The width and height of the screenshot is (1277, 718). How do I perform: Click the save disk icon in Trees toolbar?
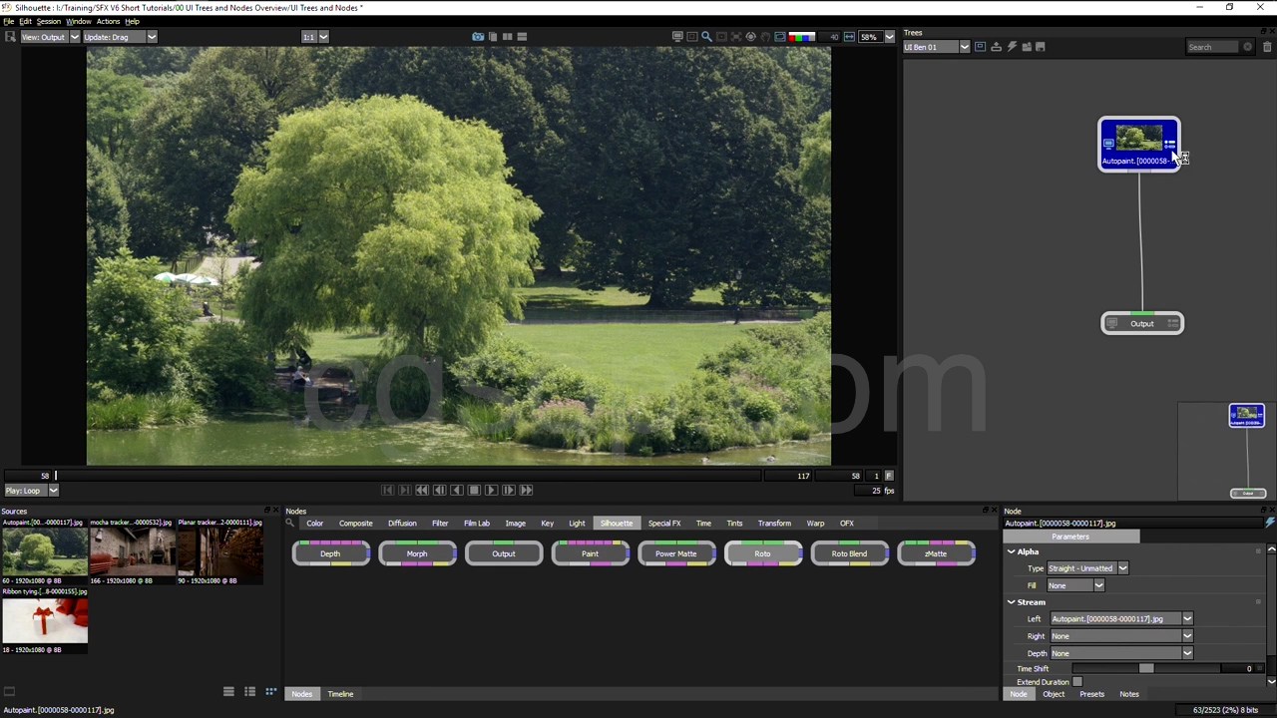(x=1041, y=47)
